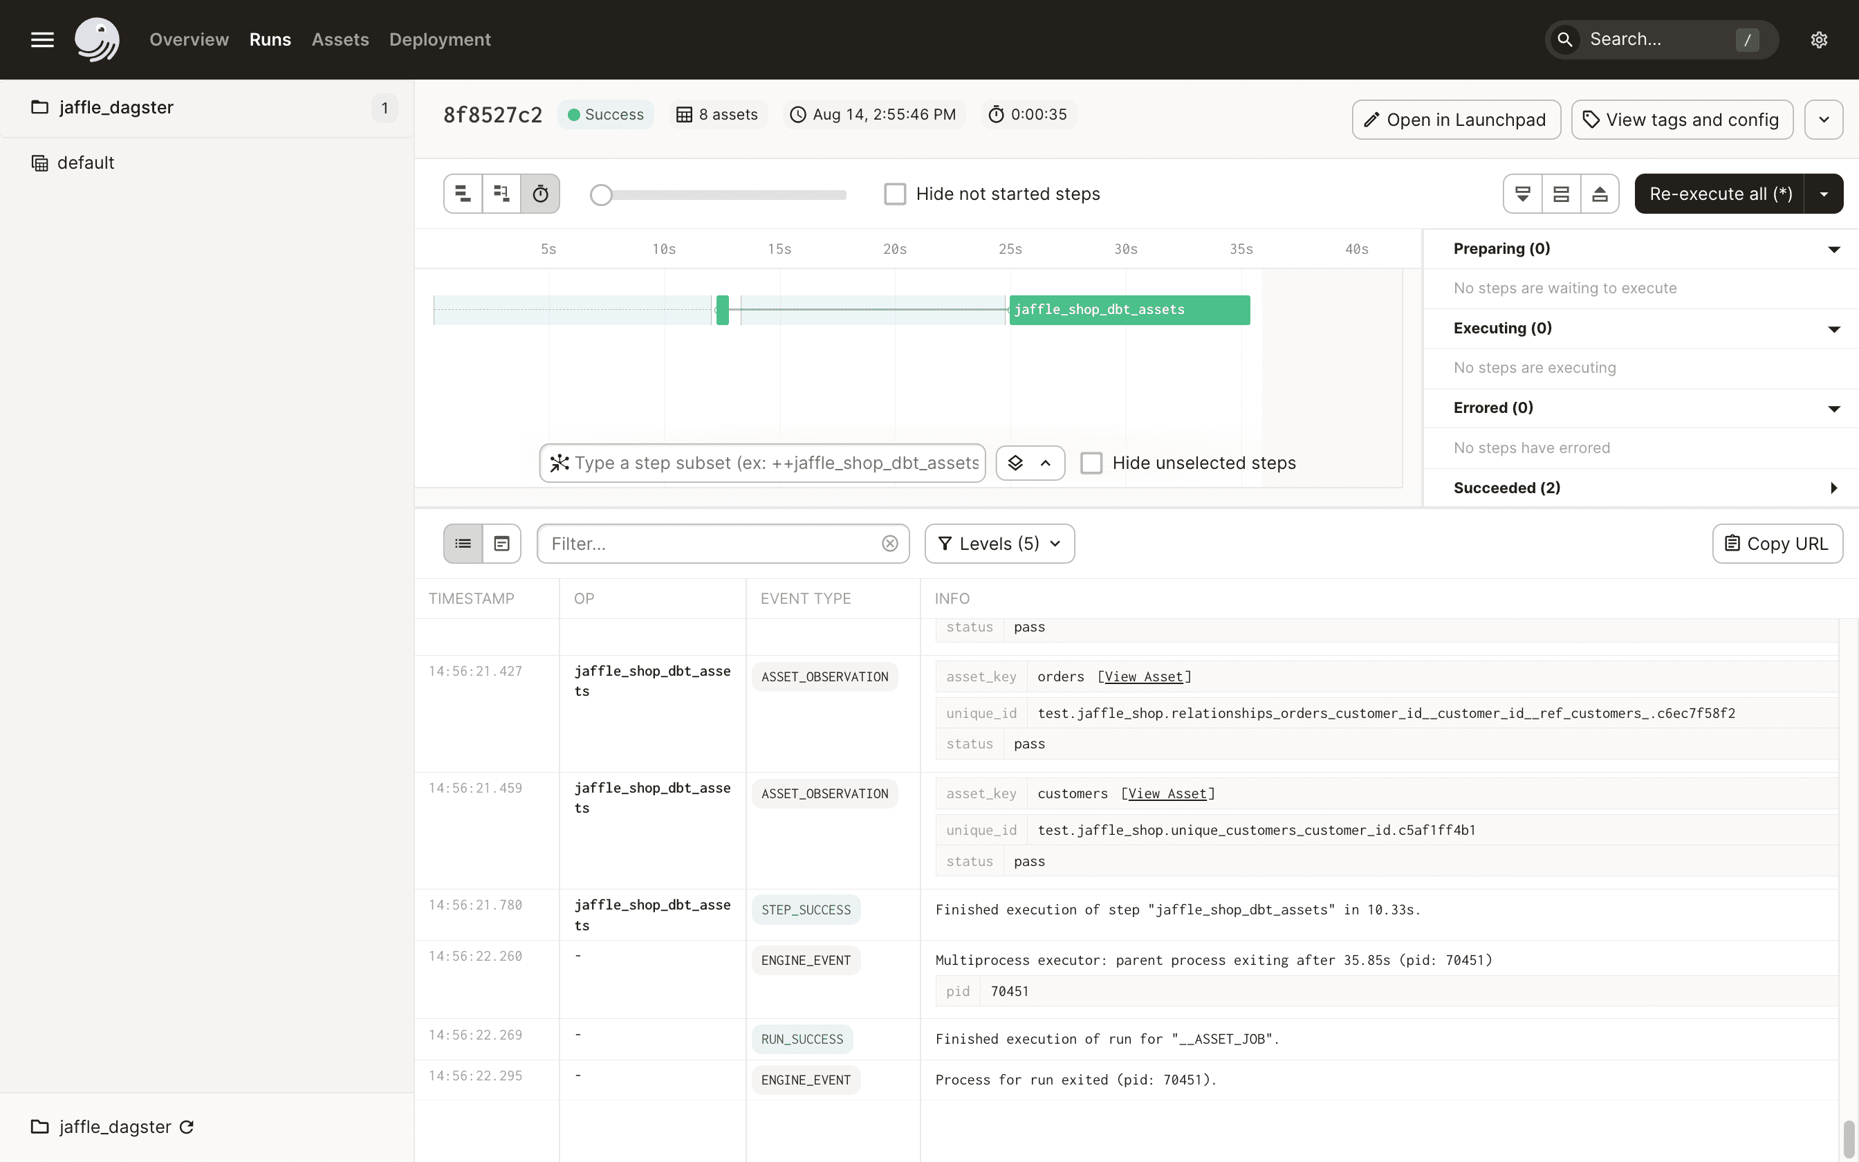
Task: Open Levels (5) filter dropdown
Action: (1000, 542)
